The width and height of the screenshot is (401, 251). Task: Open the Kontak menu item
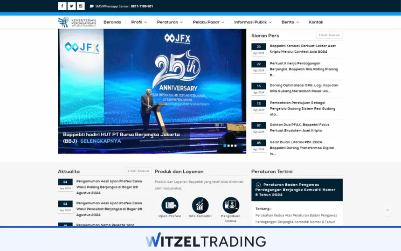[316, 22]
